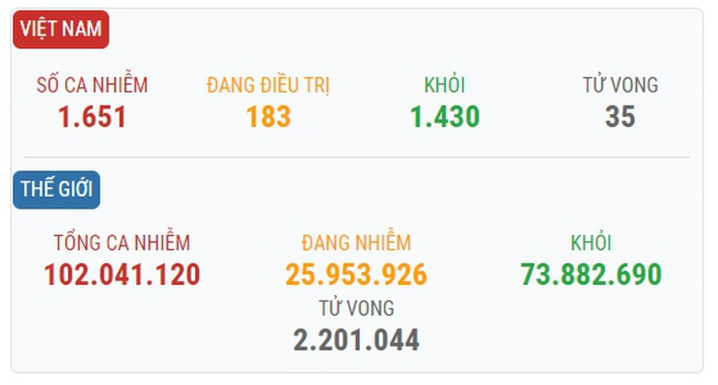Select the Vietnam death count 35

pyautogui.click(x=620, y=117)
